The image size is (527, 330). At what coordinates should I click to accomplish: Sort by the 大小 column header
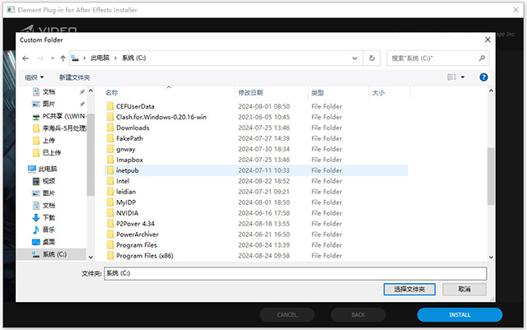click(379, 93)
